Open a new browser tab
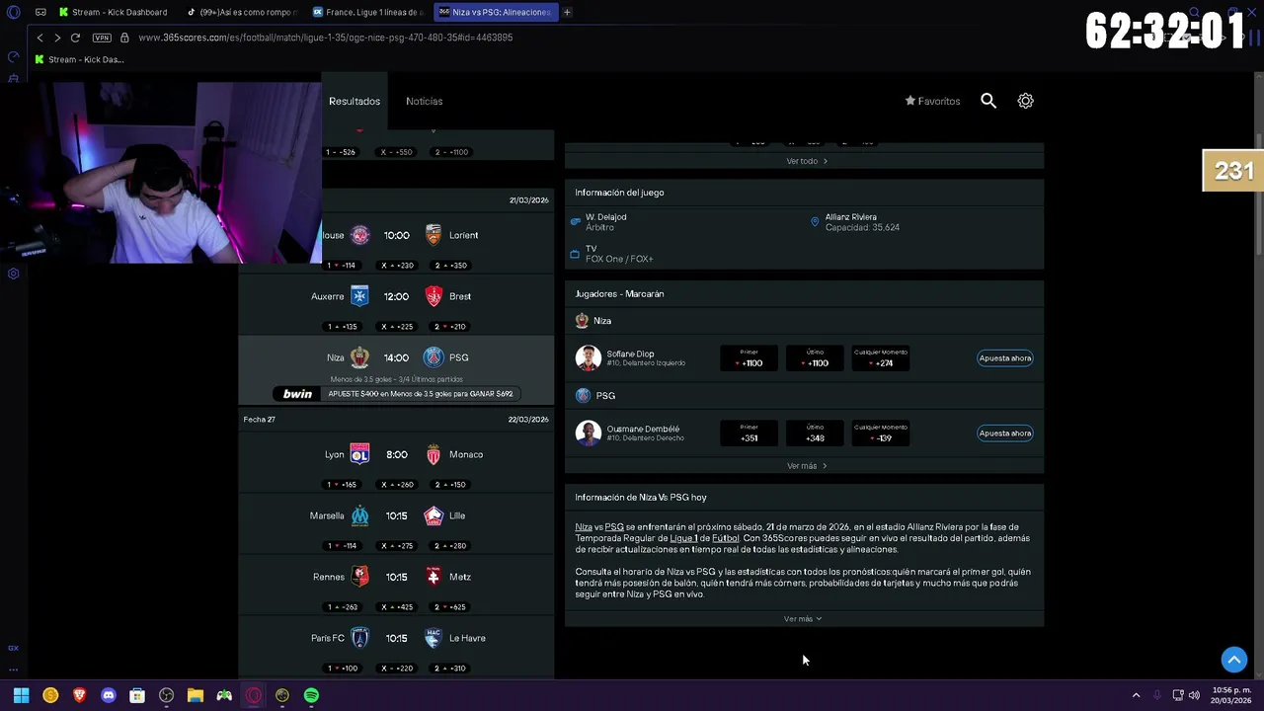Viewport: 1264px width, 711px height. 567,12
